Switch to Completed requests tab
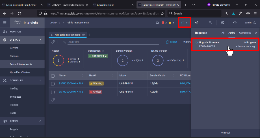 click(x=245, y=33)
